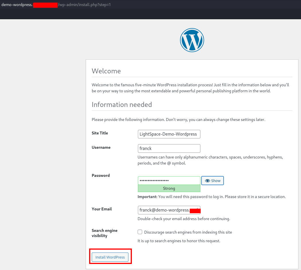Click 'Double-check your email address' hint text
301x270 pixels.
click(184, 219)
